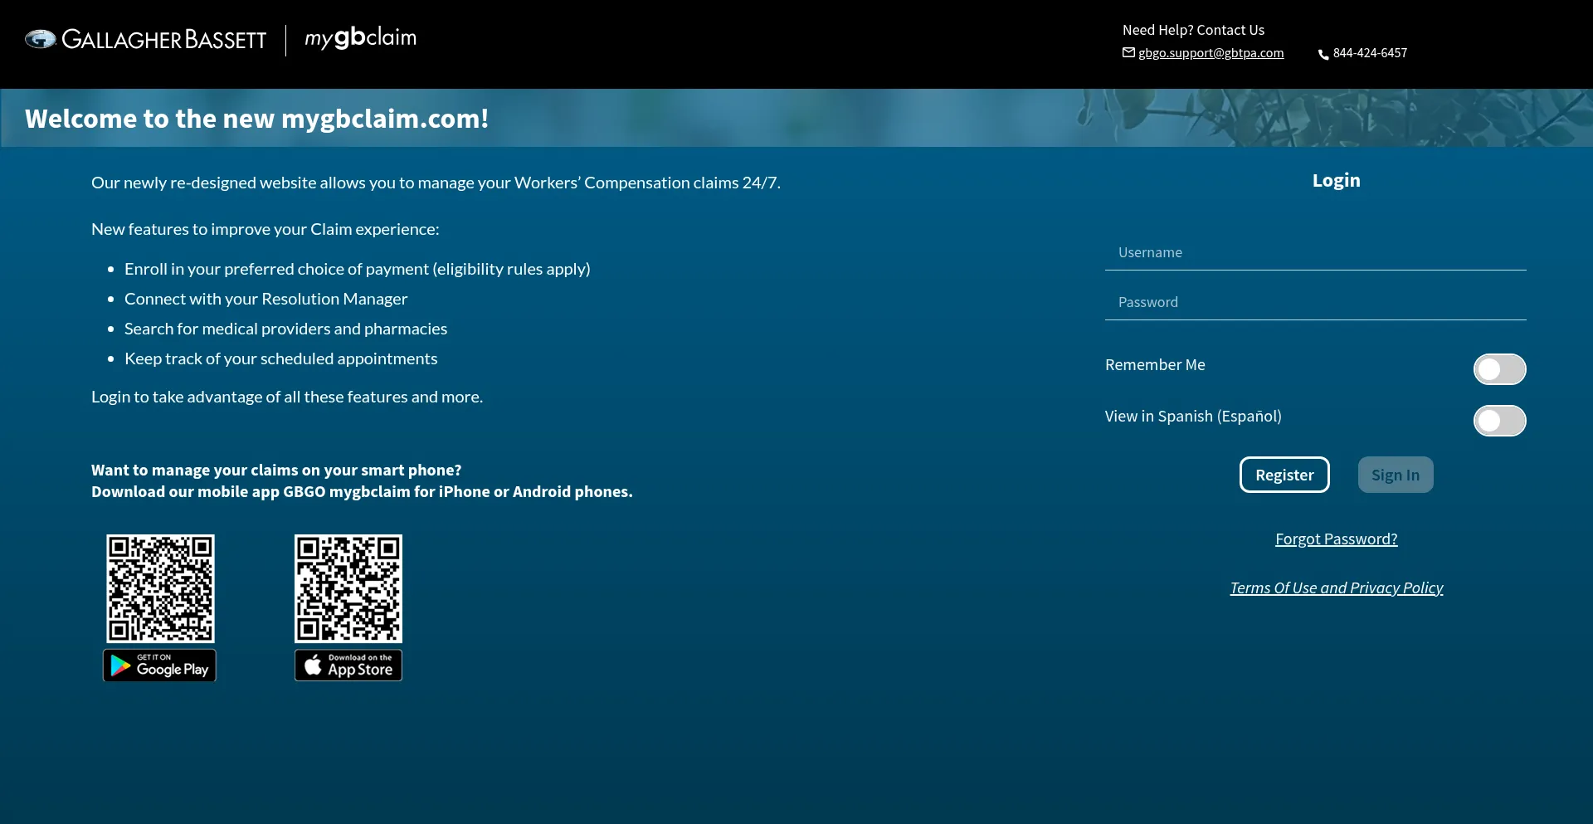Click 'Our newly re-designed website' intro sentence
This screenshot has width=1593, height=824.
click(x=436, y=183)
